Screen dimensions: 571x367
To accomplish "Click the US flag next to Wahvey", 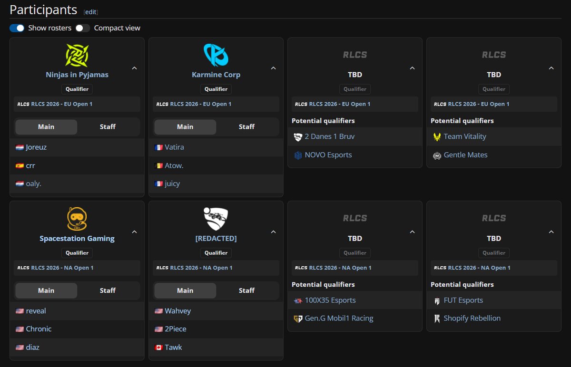I will [158, 311].
